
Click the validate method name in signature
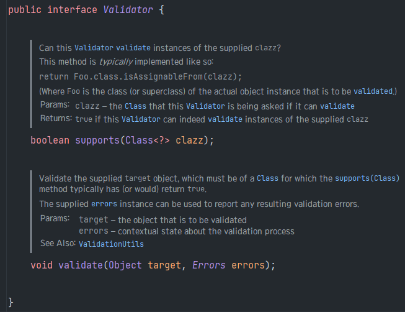pyautogui.click(x=81, y=265)
